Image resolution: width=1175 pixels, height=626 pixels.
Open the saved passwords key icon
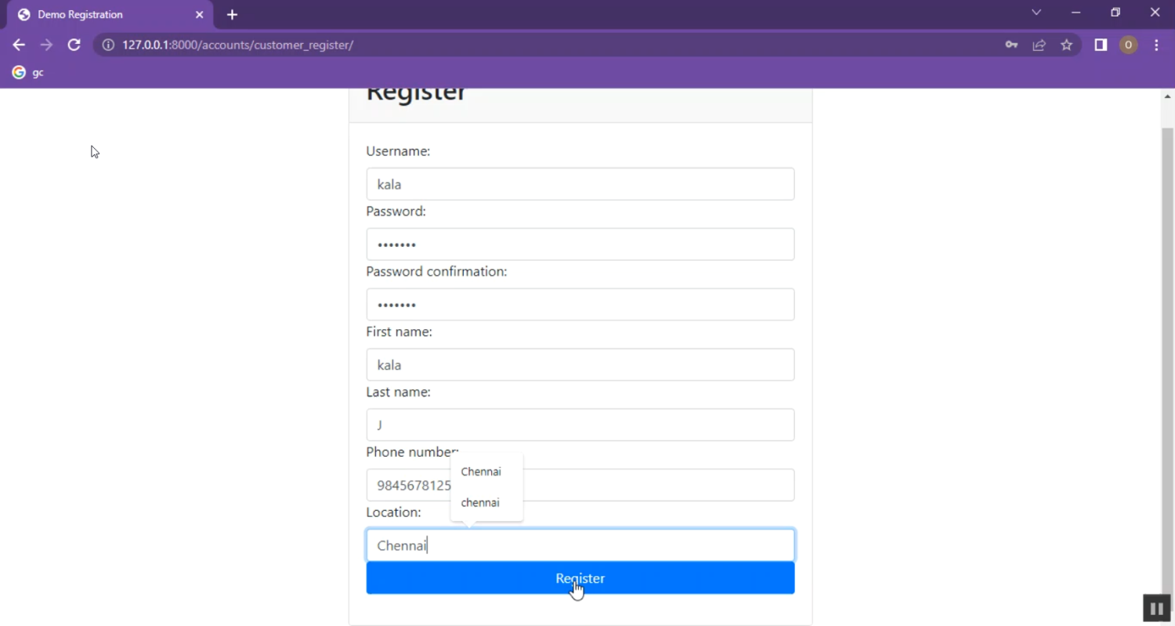[1011, 45]
